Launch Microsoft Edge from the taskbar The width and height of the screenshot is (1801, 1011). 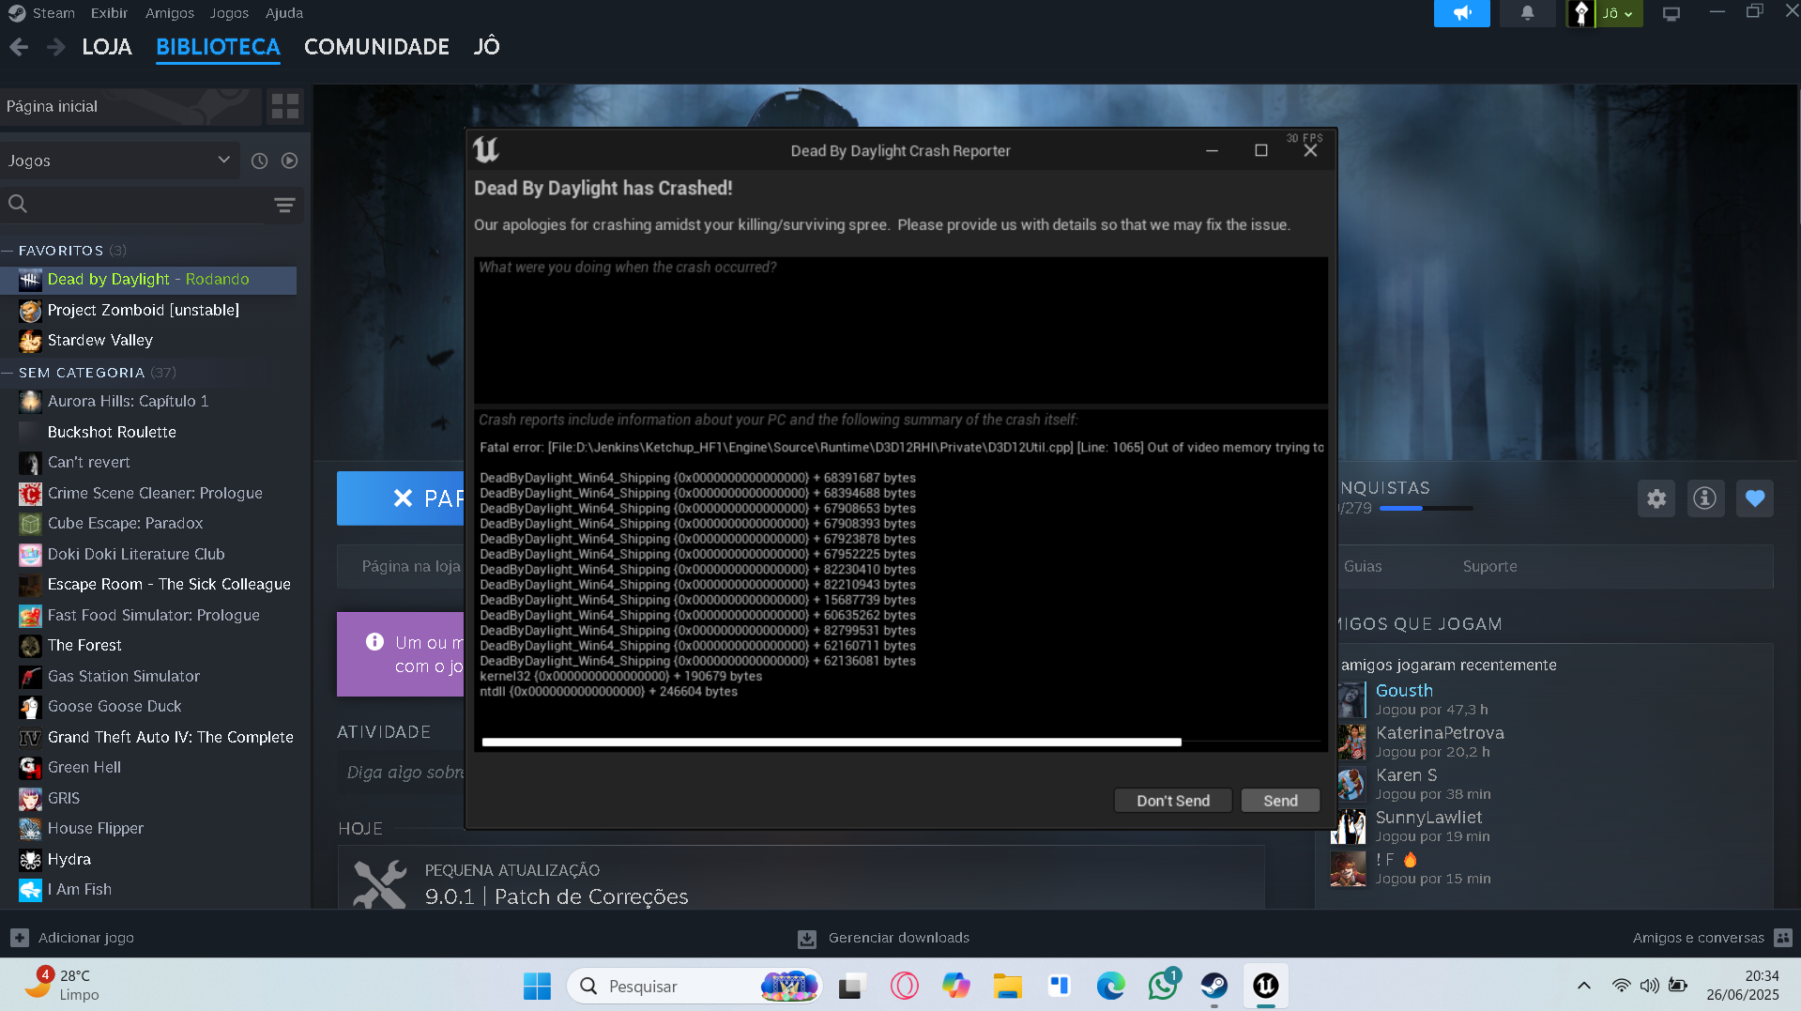[x=1111, y=986]
